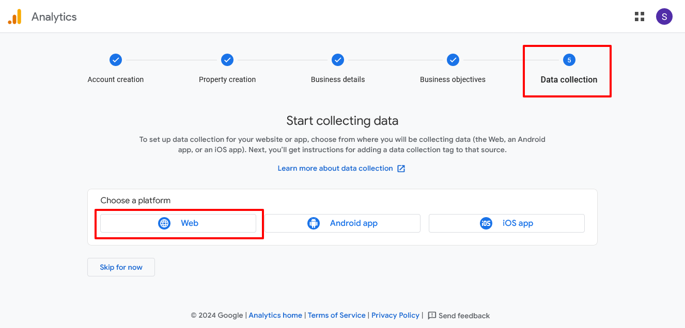Image resolution: width=685 pixels, height=328 pixels.
Task: Open the Google apps grid icon
Action: pyautogui.click(x=639, y=16)
